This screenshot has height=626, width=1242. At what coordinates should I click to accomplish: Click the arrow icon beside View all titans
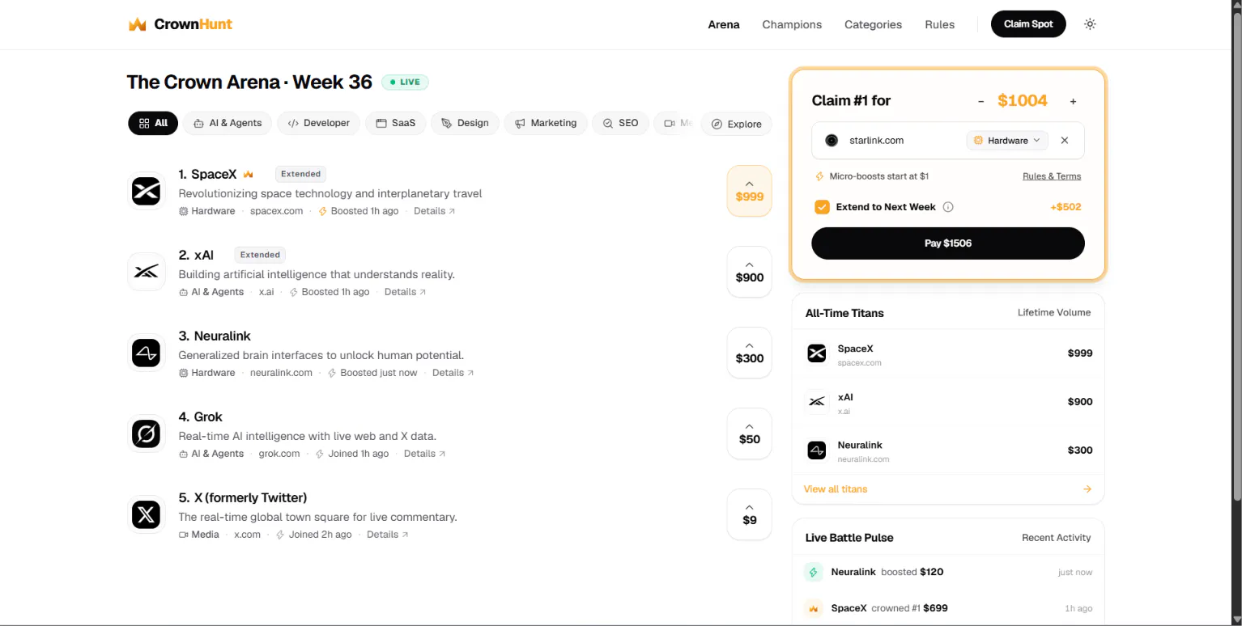tap(1087, 489)
